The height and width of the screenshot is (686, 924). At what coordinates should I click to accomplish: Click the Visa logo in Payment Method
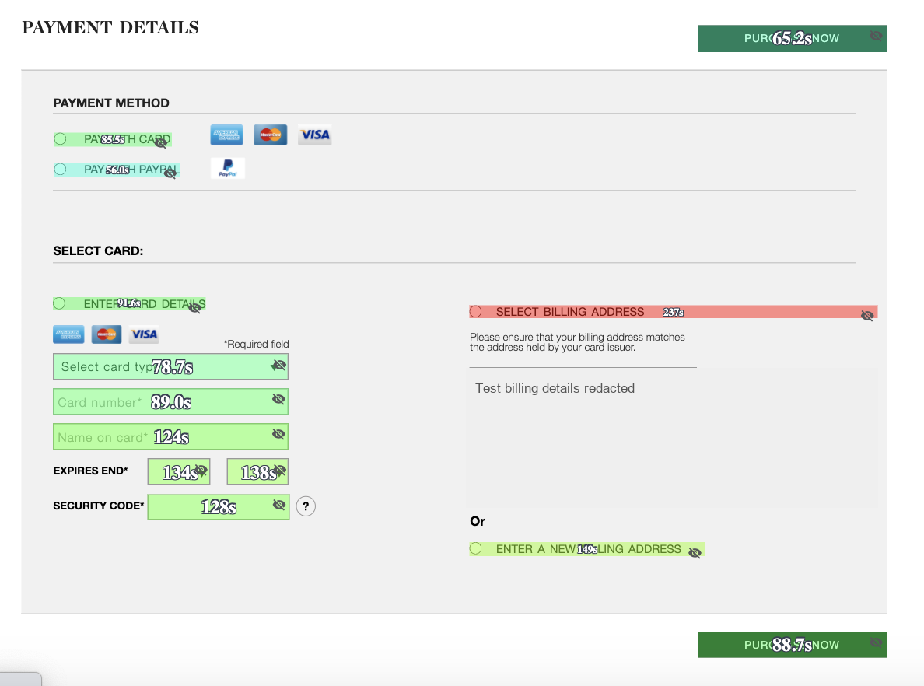point(315,135)
